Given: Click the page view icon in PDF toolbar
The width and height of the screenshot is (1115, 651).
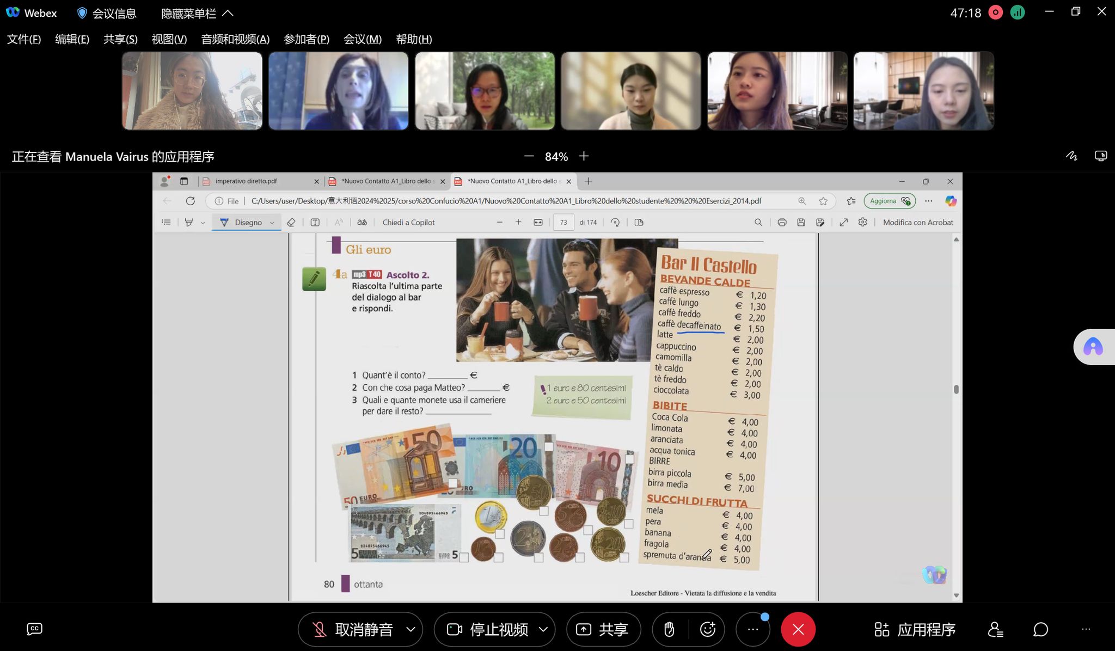Looking at the screenshot, I should 639,222.
